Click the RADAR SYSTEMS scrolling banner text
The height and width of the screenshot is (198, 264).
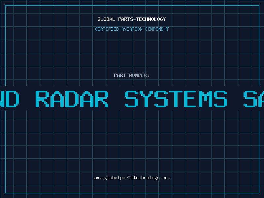click(x=131, y=99)
